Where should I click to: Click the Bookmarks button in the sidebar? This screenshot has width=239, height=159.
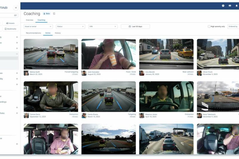(x=10, y=29)
